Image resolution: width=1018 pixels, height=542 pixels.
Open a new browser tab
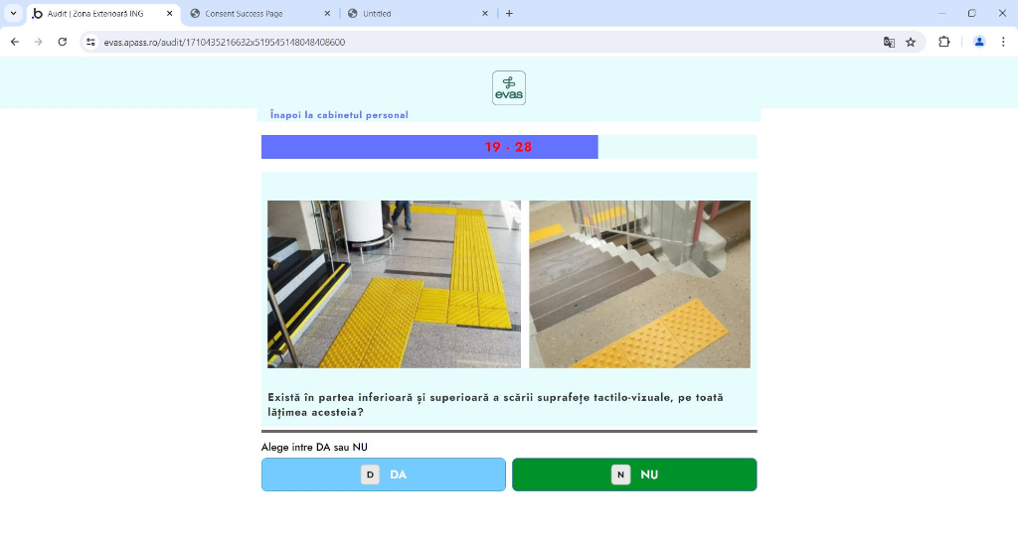tap(509, 13)
